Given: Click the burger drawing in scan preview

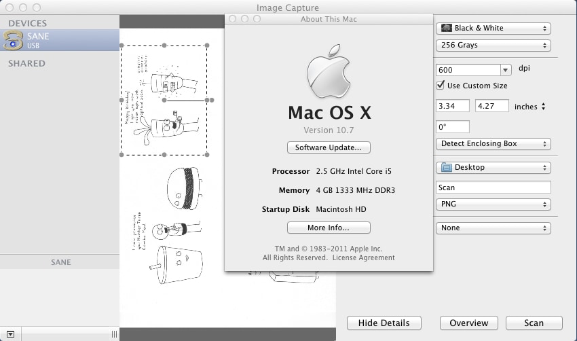Looking at the screenshot, I should (185, 187).
